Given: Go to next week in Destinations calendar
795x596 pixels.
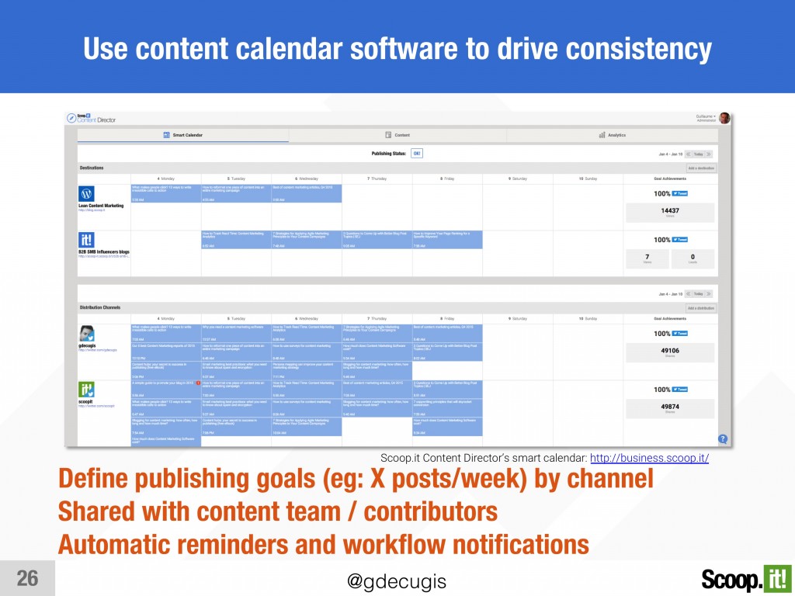Looking at the screenshot, I should click(x=709, y=154).
